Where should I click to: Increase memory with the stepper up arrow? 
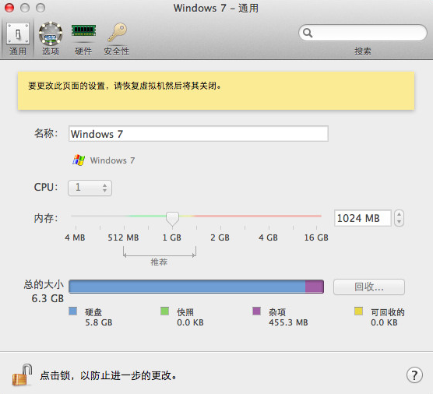(399, 214)
